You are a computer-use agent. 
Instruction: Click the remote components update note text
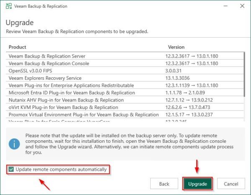(129, 144)
